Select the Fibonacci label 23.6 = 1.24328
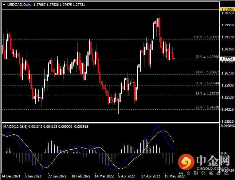Screen dimensions: 235x180 (207, 107)
